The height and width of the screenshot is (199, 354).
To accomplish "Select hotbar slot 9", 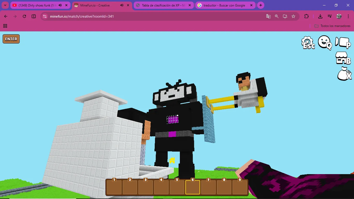I will click(240, 187).
